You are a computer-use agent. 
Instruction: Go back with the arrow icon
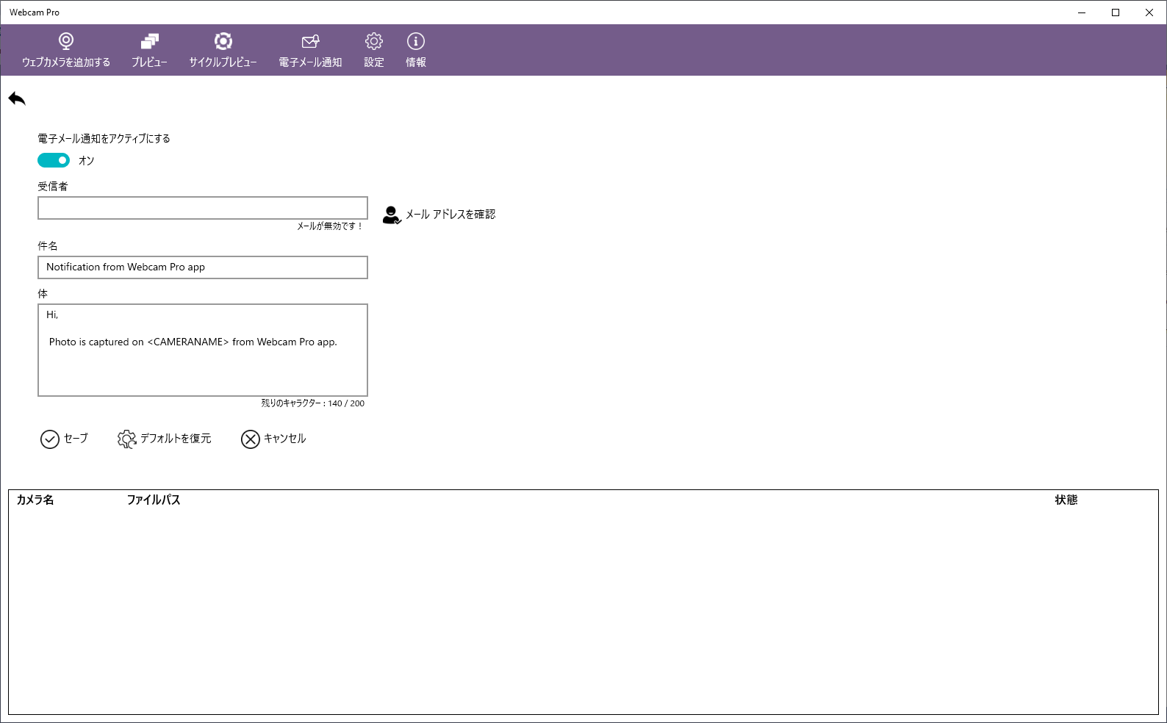(17, 98)
